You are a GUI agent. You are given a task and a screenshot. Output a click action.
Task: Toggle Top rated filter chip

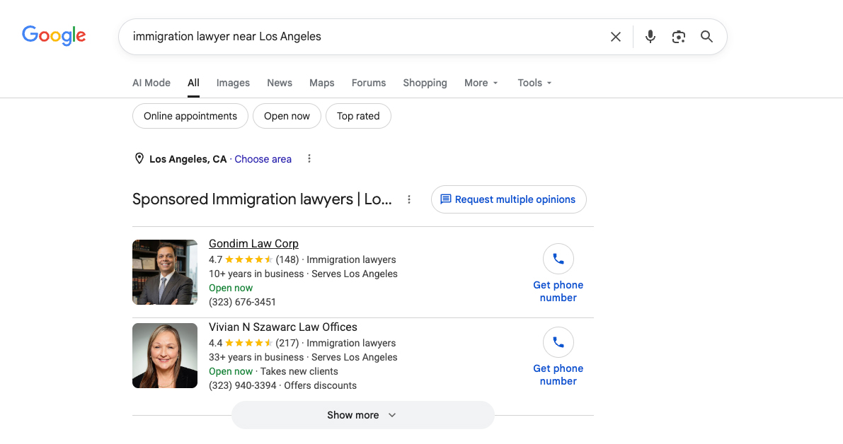[358, 116]
